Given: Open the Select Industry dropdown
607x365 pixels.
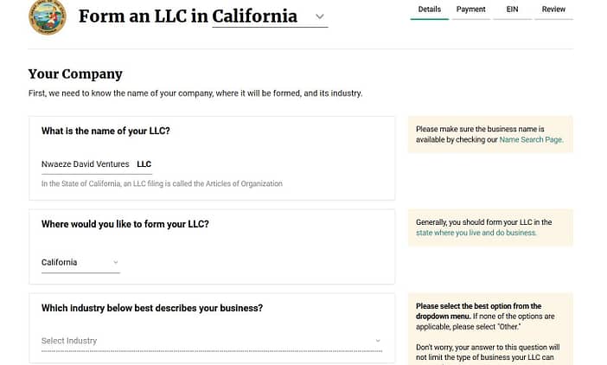Looking at the screenshot, I should [212, 341].
